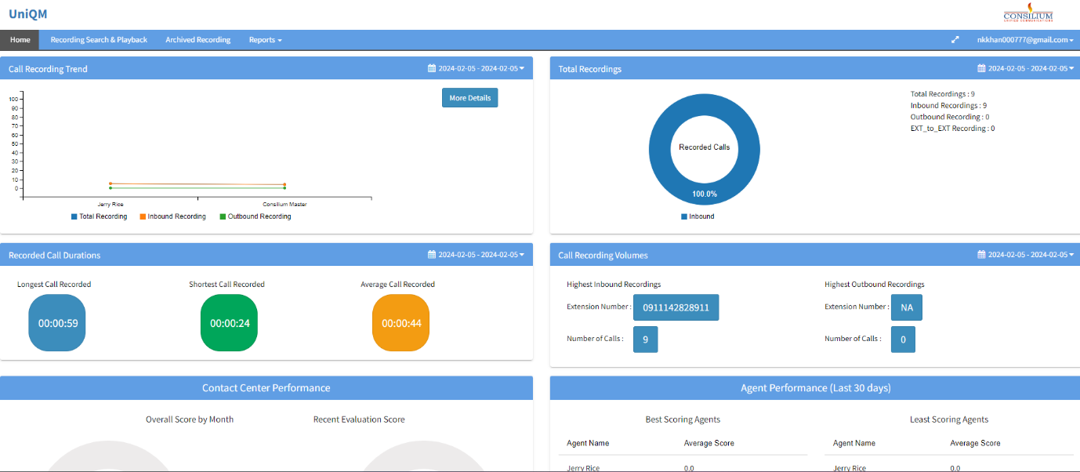Click calendar icon in Call Recording Volumes header

tap(981, 255)
